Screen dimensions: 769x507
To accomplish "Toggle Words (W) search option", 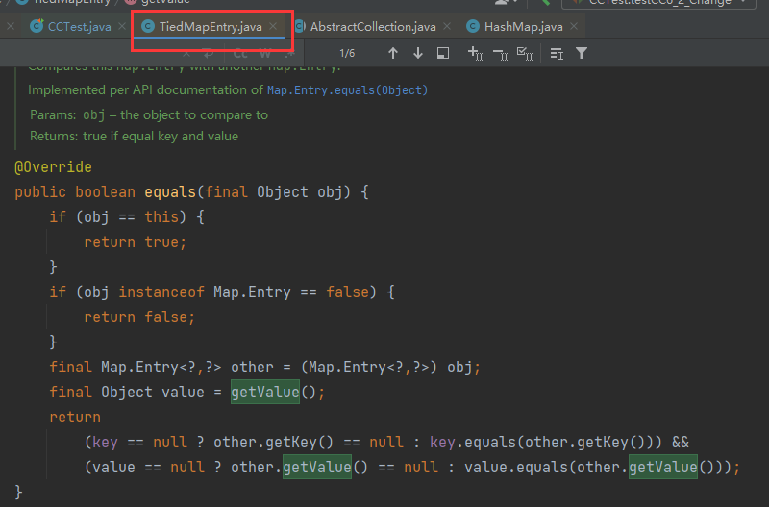I will pyautogui.click(x=265, y=54).
